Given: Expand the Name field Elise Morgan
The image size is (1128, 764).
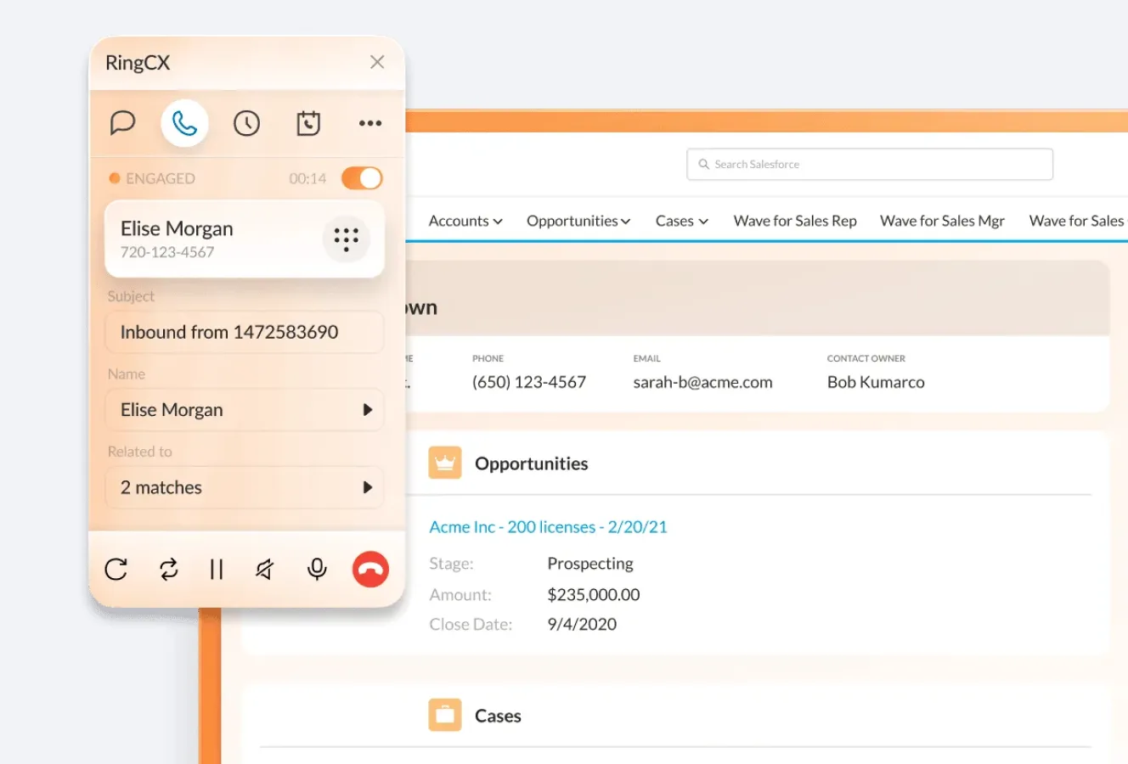Looking at the screenshot, I should click(x=245, y=410).
